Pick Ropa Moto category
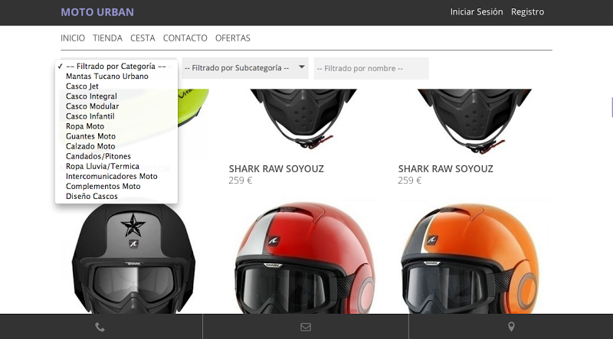This screenshot has height=339, width=613. click(116, 126)
